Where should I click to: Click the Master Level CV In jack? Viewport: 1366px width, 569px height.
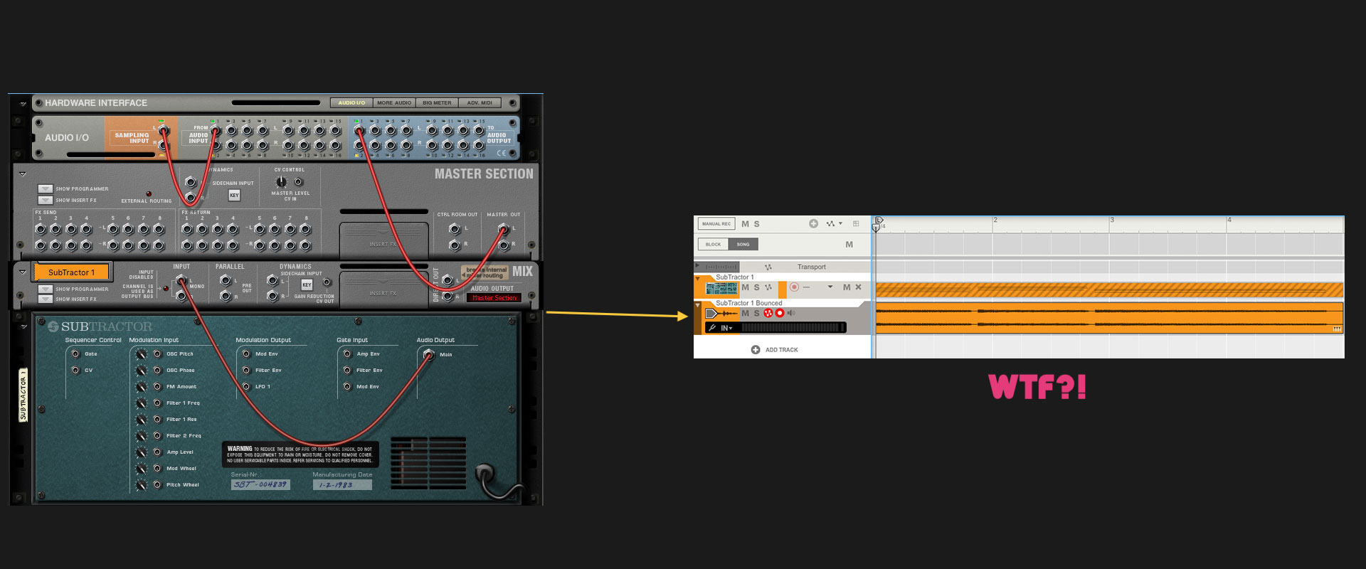(x=299, y=182)
